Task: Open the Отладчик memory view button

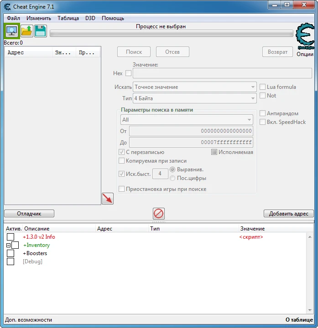Action: pyautogui.click(x=29, y=214)
